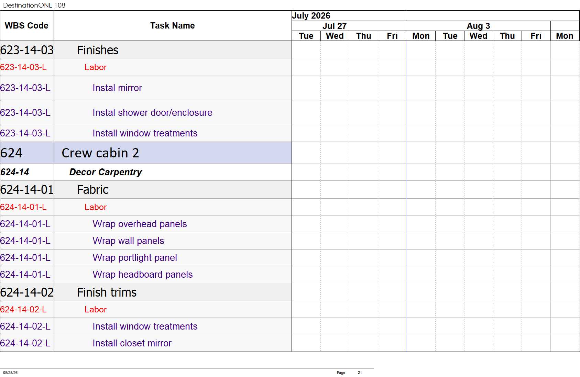The width and height of the screenshot is (580, 377).
Task: Click the page number 21 in footer
Action: pos(360,373)
